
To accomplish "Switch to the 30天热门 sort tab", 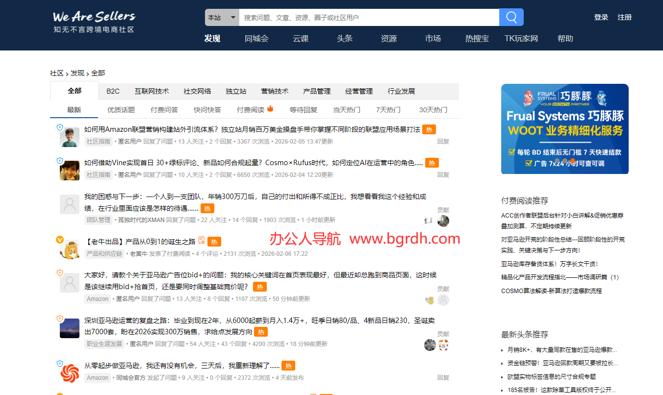I will point(433,110).
